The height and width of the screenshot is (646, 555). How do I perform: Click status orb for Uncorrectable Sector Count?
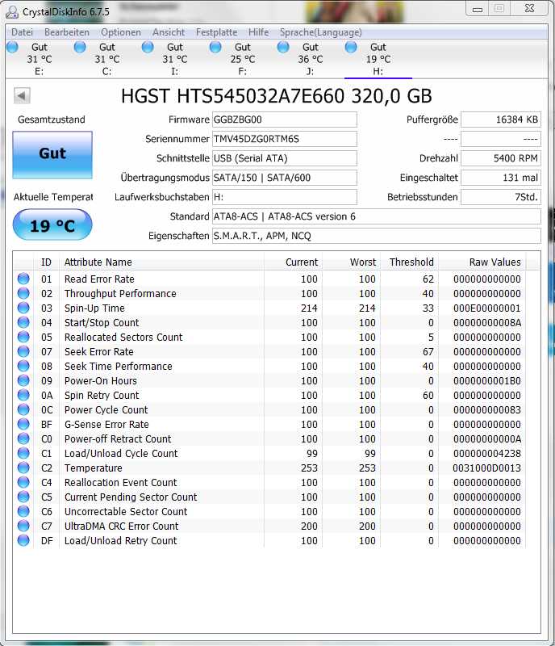[x=23, y=511]
